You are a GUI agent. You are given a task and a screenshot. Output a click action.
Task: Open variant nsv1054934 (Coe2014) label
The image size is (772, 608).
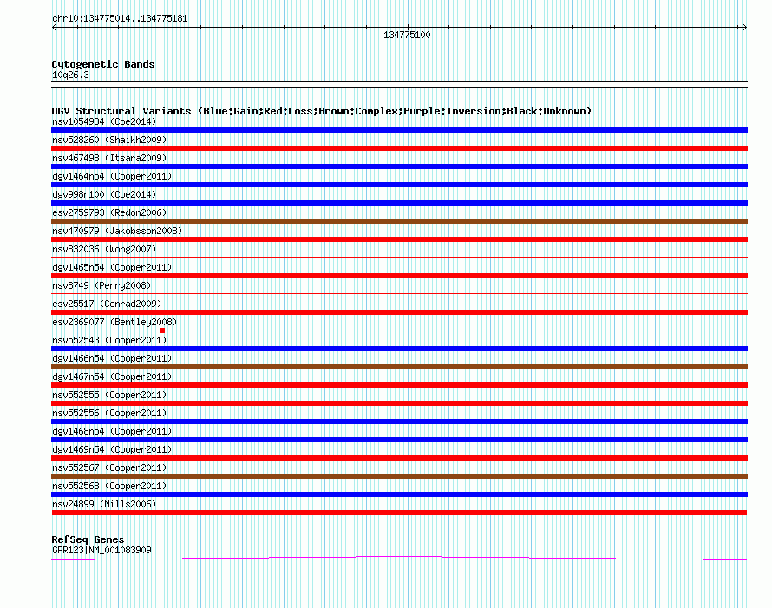[x=104, y=121]
